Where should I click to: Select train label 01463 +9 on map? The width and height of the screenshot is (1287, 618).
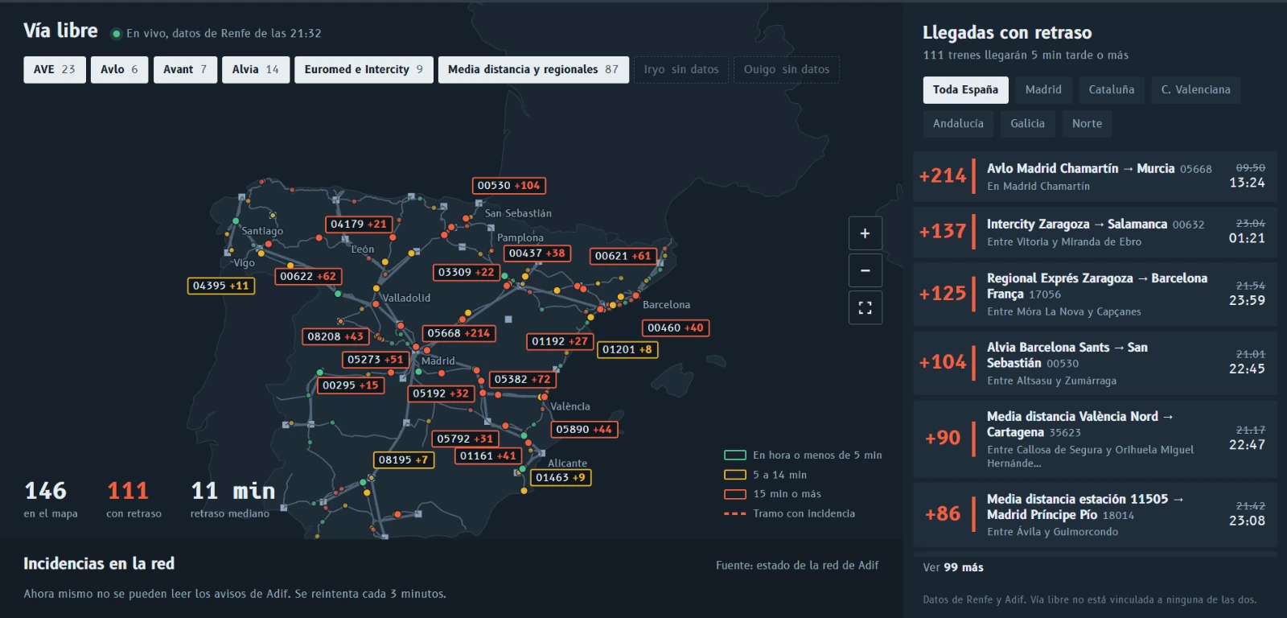(561, 477)
